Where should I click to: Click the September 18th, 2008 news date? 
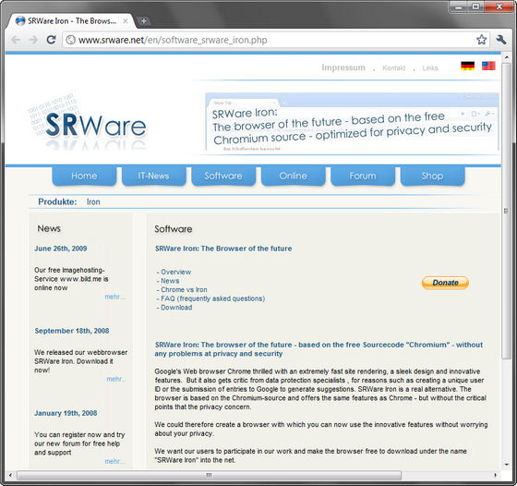(72, 331)
